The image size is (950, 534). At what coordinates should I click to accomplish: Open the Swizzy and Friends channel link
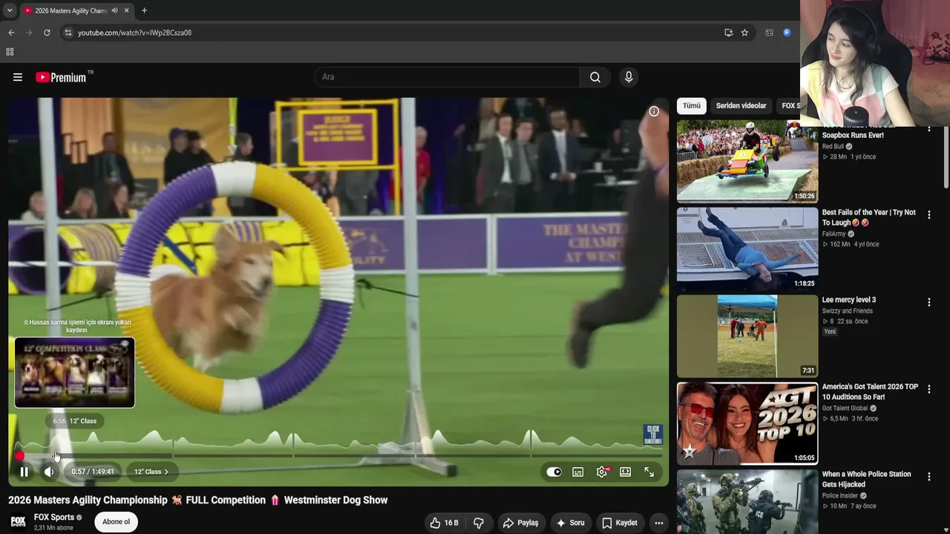[x=848, y=311]
